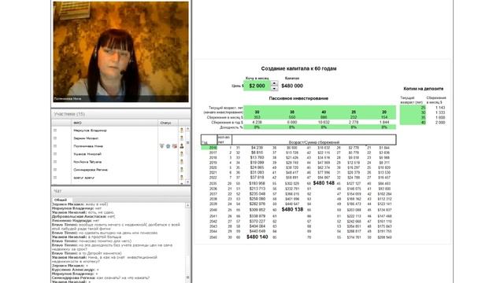Select participant Зеркин Михаил
Screen dimensions: 504x283
point(86,138)
